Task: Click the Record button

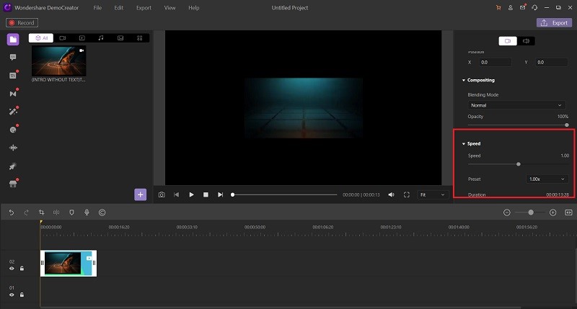Action: click(22, 22)
